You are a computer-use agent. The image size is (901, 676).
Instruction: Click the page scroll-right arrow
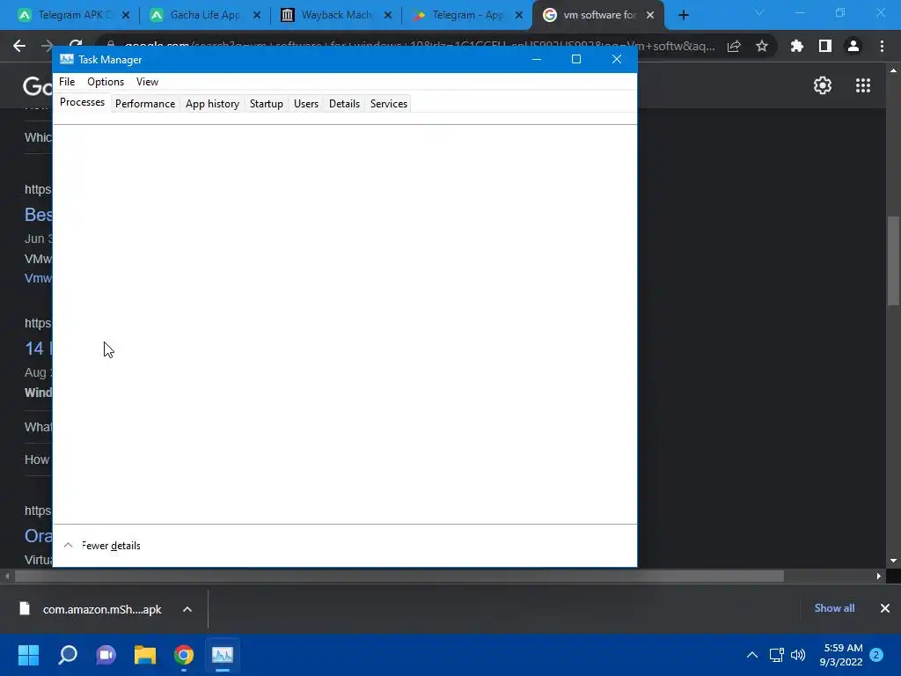879,576
